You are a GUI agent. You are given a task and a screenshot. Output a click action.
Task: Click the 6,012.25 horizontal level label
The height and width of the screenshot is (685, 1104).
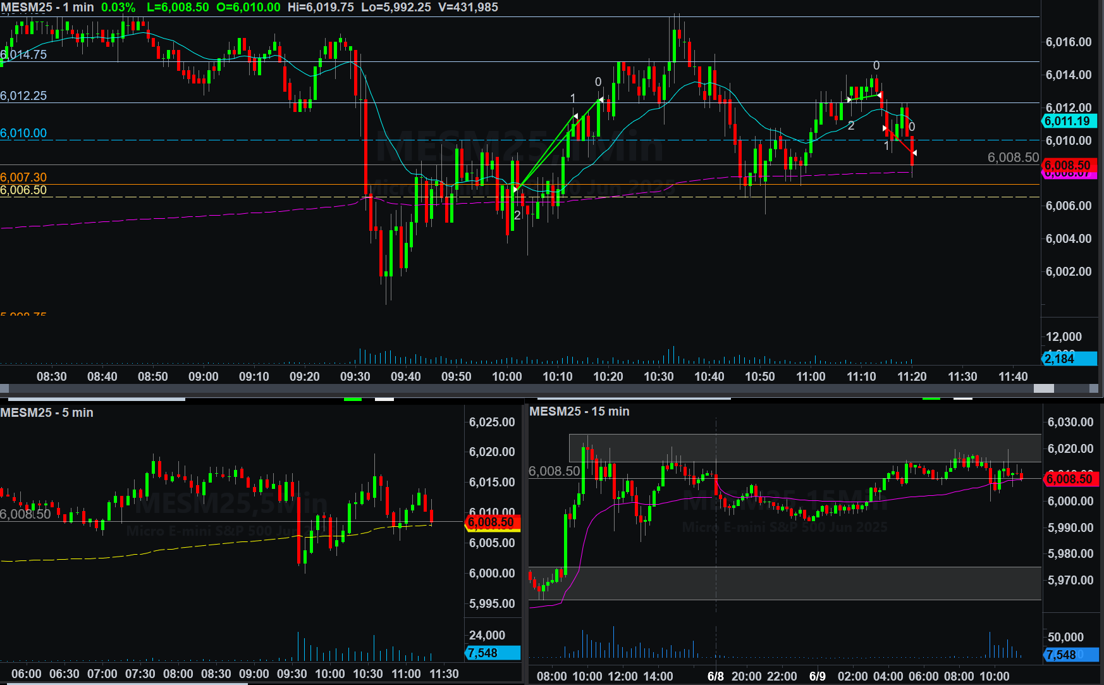point(23,96)
